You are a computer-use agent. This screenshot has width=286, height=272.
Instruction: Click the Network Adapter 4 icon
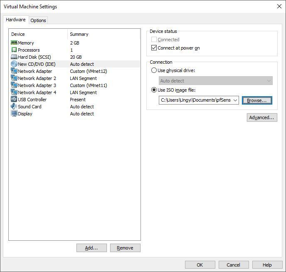[14, 92]
